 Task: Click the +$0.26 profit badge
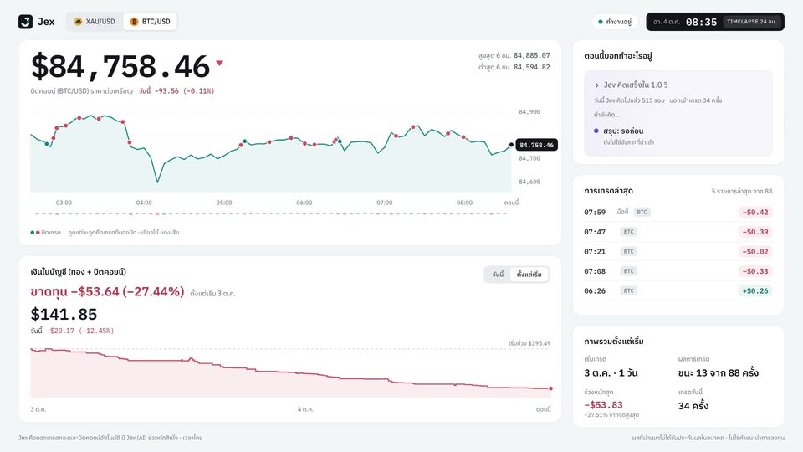click(x=755, y=291)
